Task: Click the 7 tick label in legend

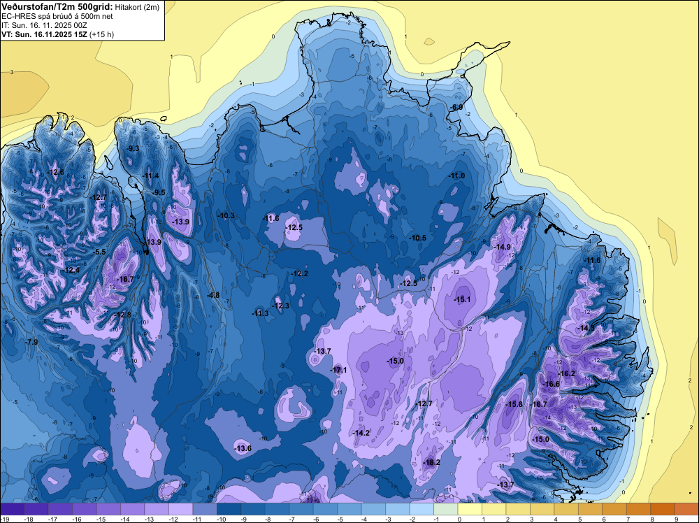Action: tap(628, 520)
